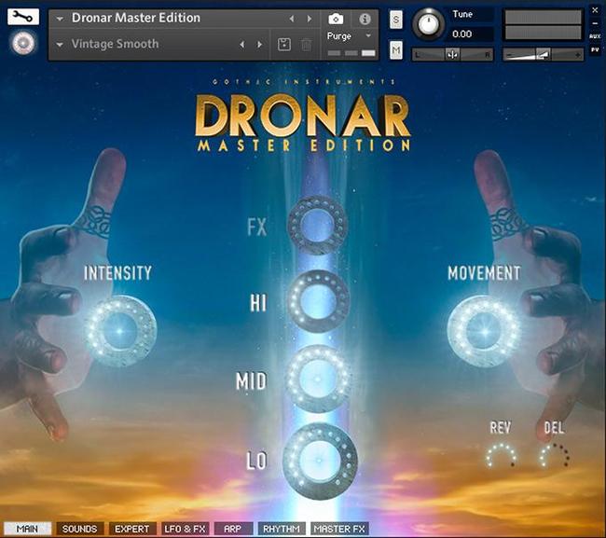Viewport: 606px width, 538px height.
Task: Open the camera snapshot view
Action: tap(336, 19)
